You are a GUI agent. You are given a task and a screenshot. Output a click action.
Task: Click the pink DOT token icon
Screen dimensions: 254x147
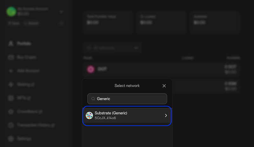pos(90,69)
